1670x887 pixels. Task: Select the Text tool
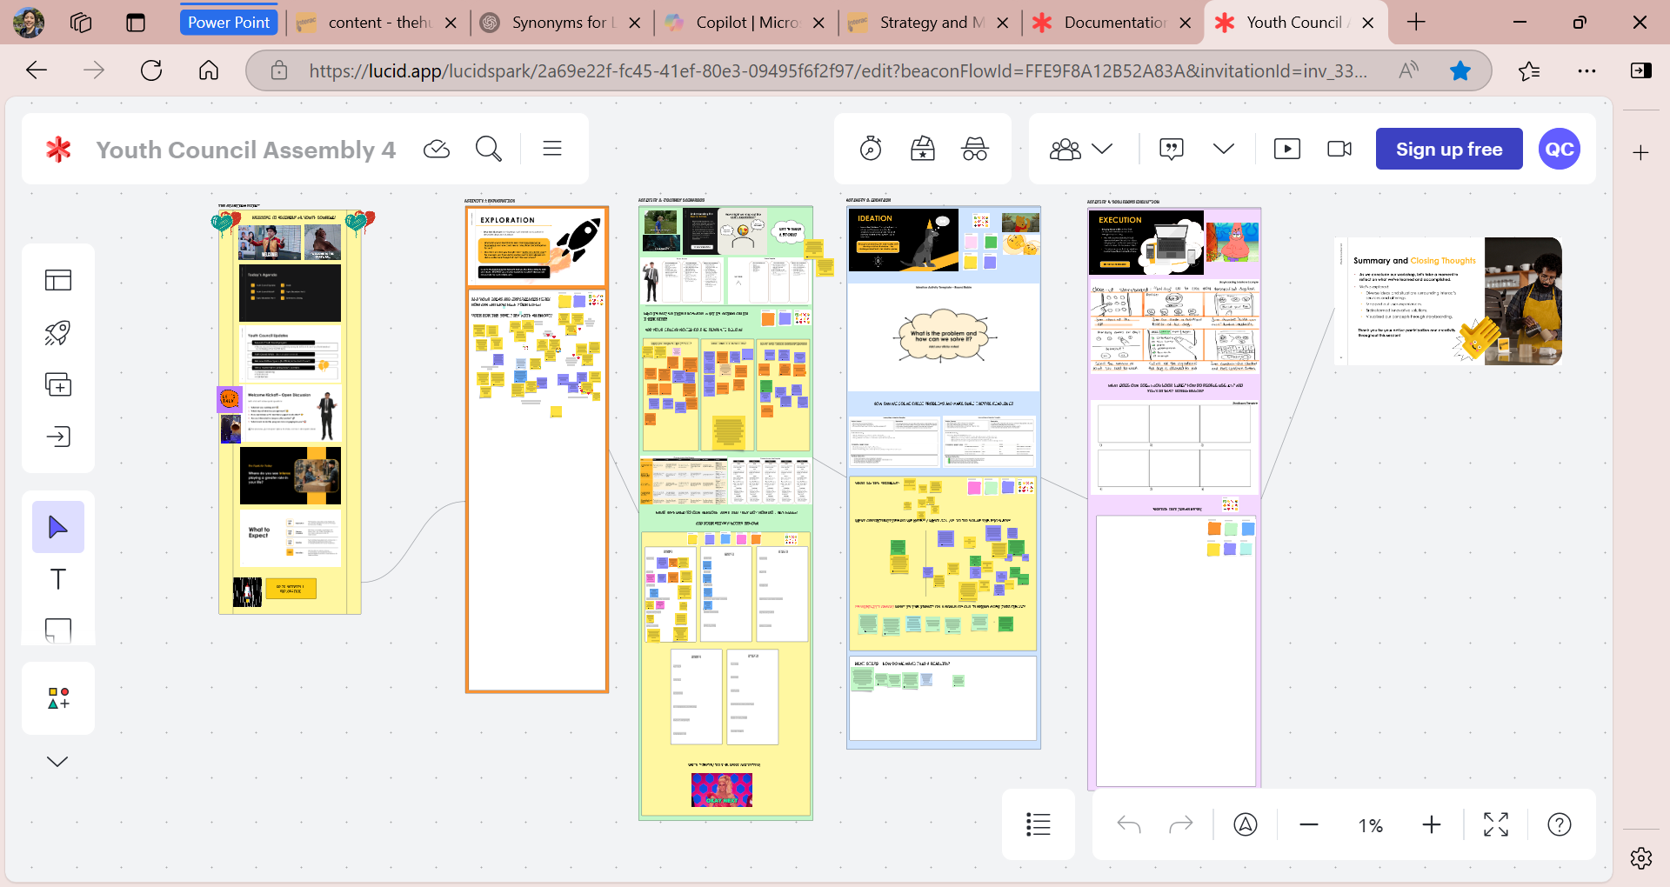pyautogui.click(x=57, y=579)
